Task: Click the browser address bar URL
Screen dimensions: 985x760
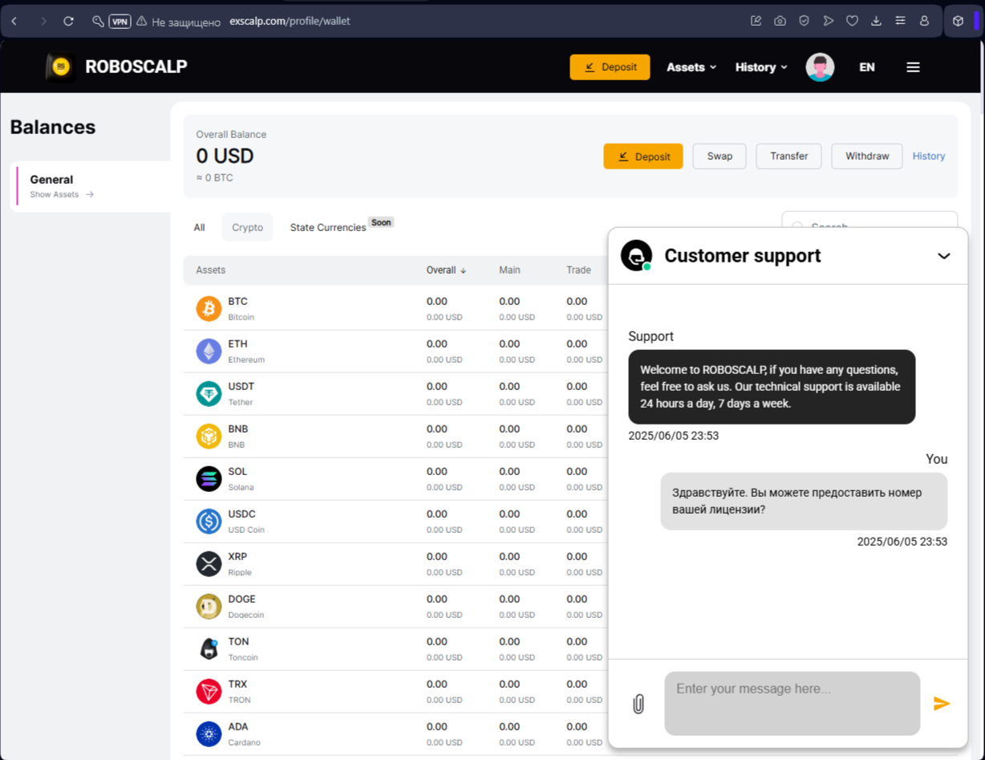Action: 290,22
